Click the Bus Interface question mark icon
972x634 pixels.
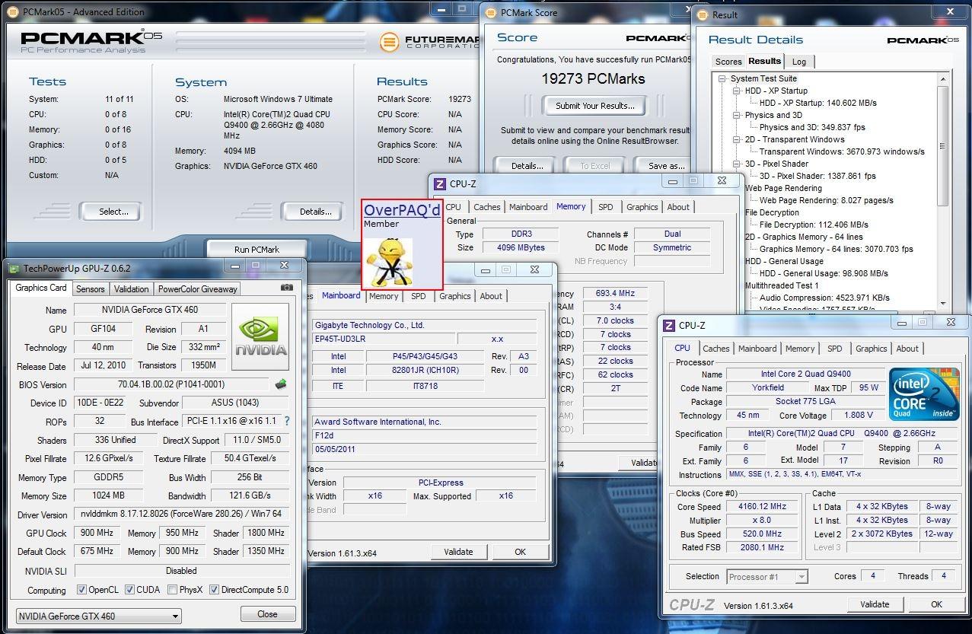[x=287, y=421]
